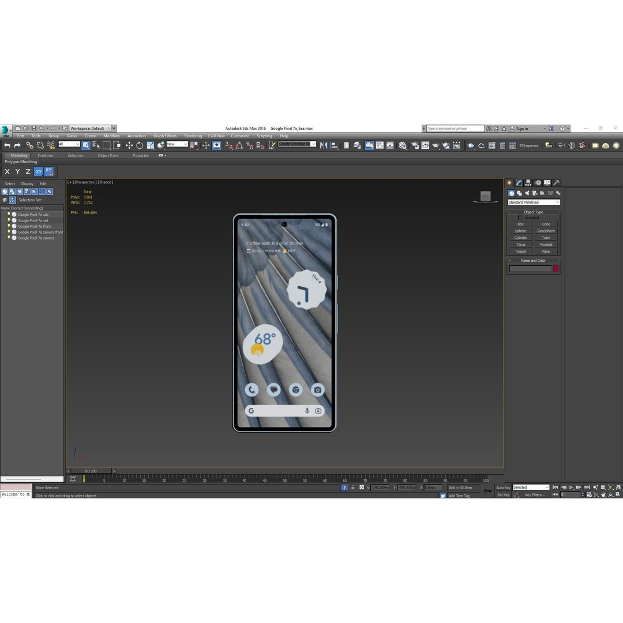
Task: Open the Standard Primitives dropdown
Action: pos(534,202)
